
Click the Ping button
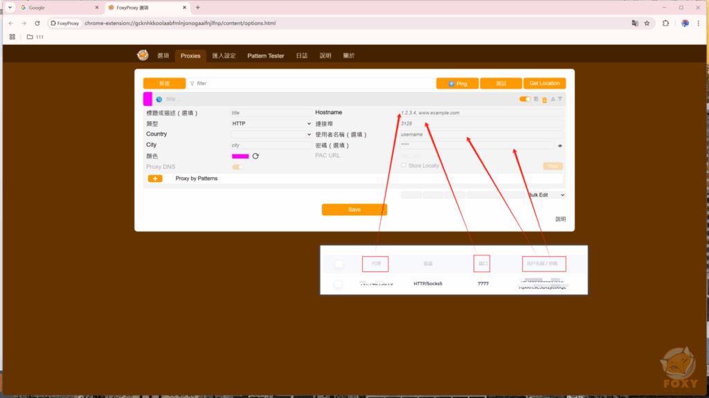coord(457,83)
